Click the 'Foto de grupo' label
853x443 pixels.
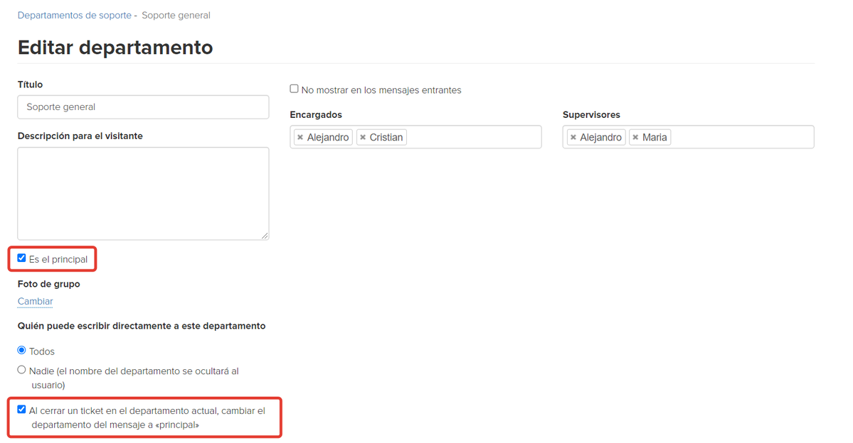[49, 284]
